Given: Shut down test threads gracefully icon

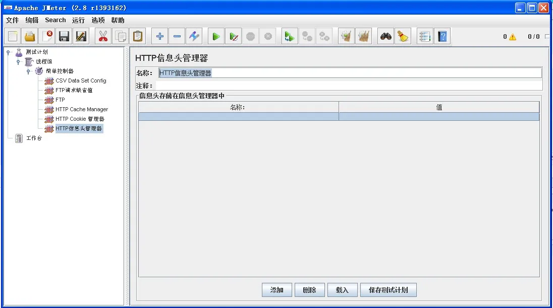Looking at the screenshot, I should (268, 36).
